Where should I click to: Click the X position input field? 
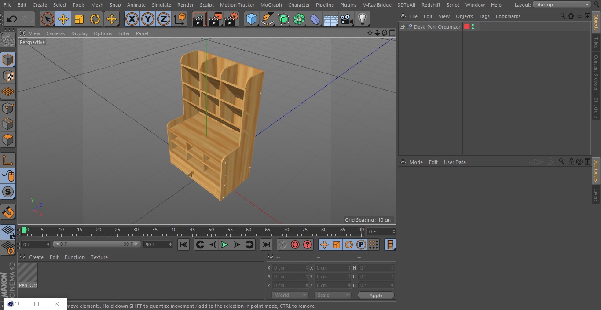(x=290, y=268)
